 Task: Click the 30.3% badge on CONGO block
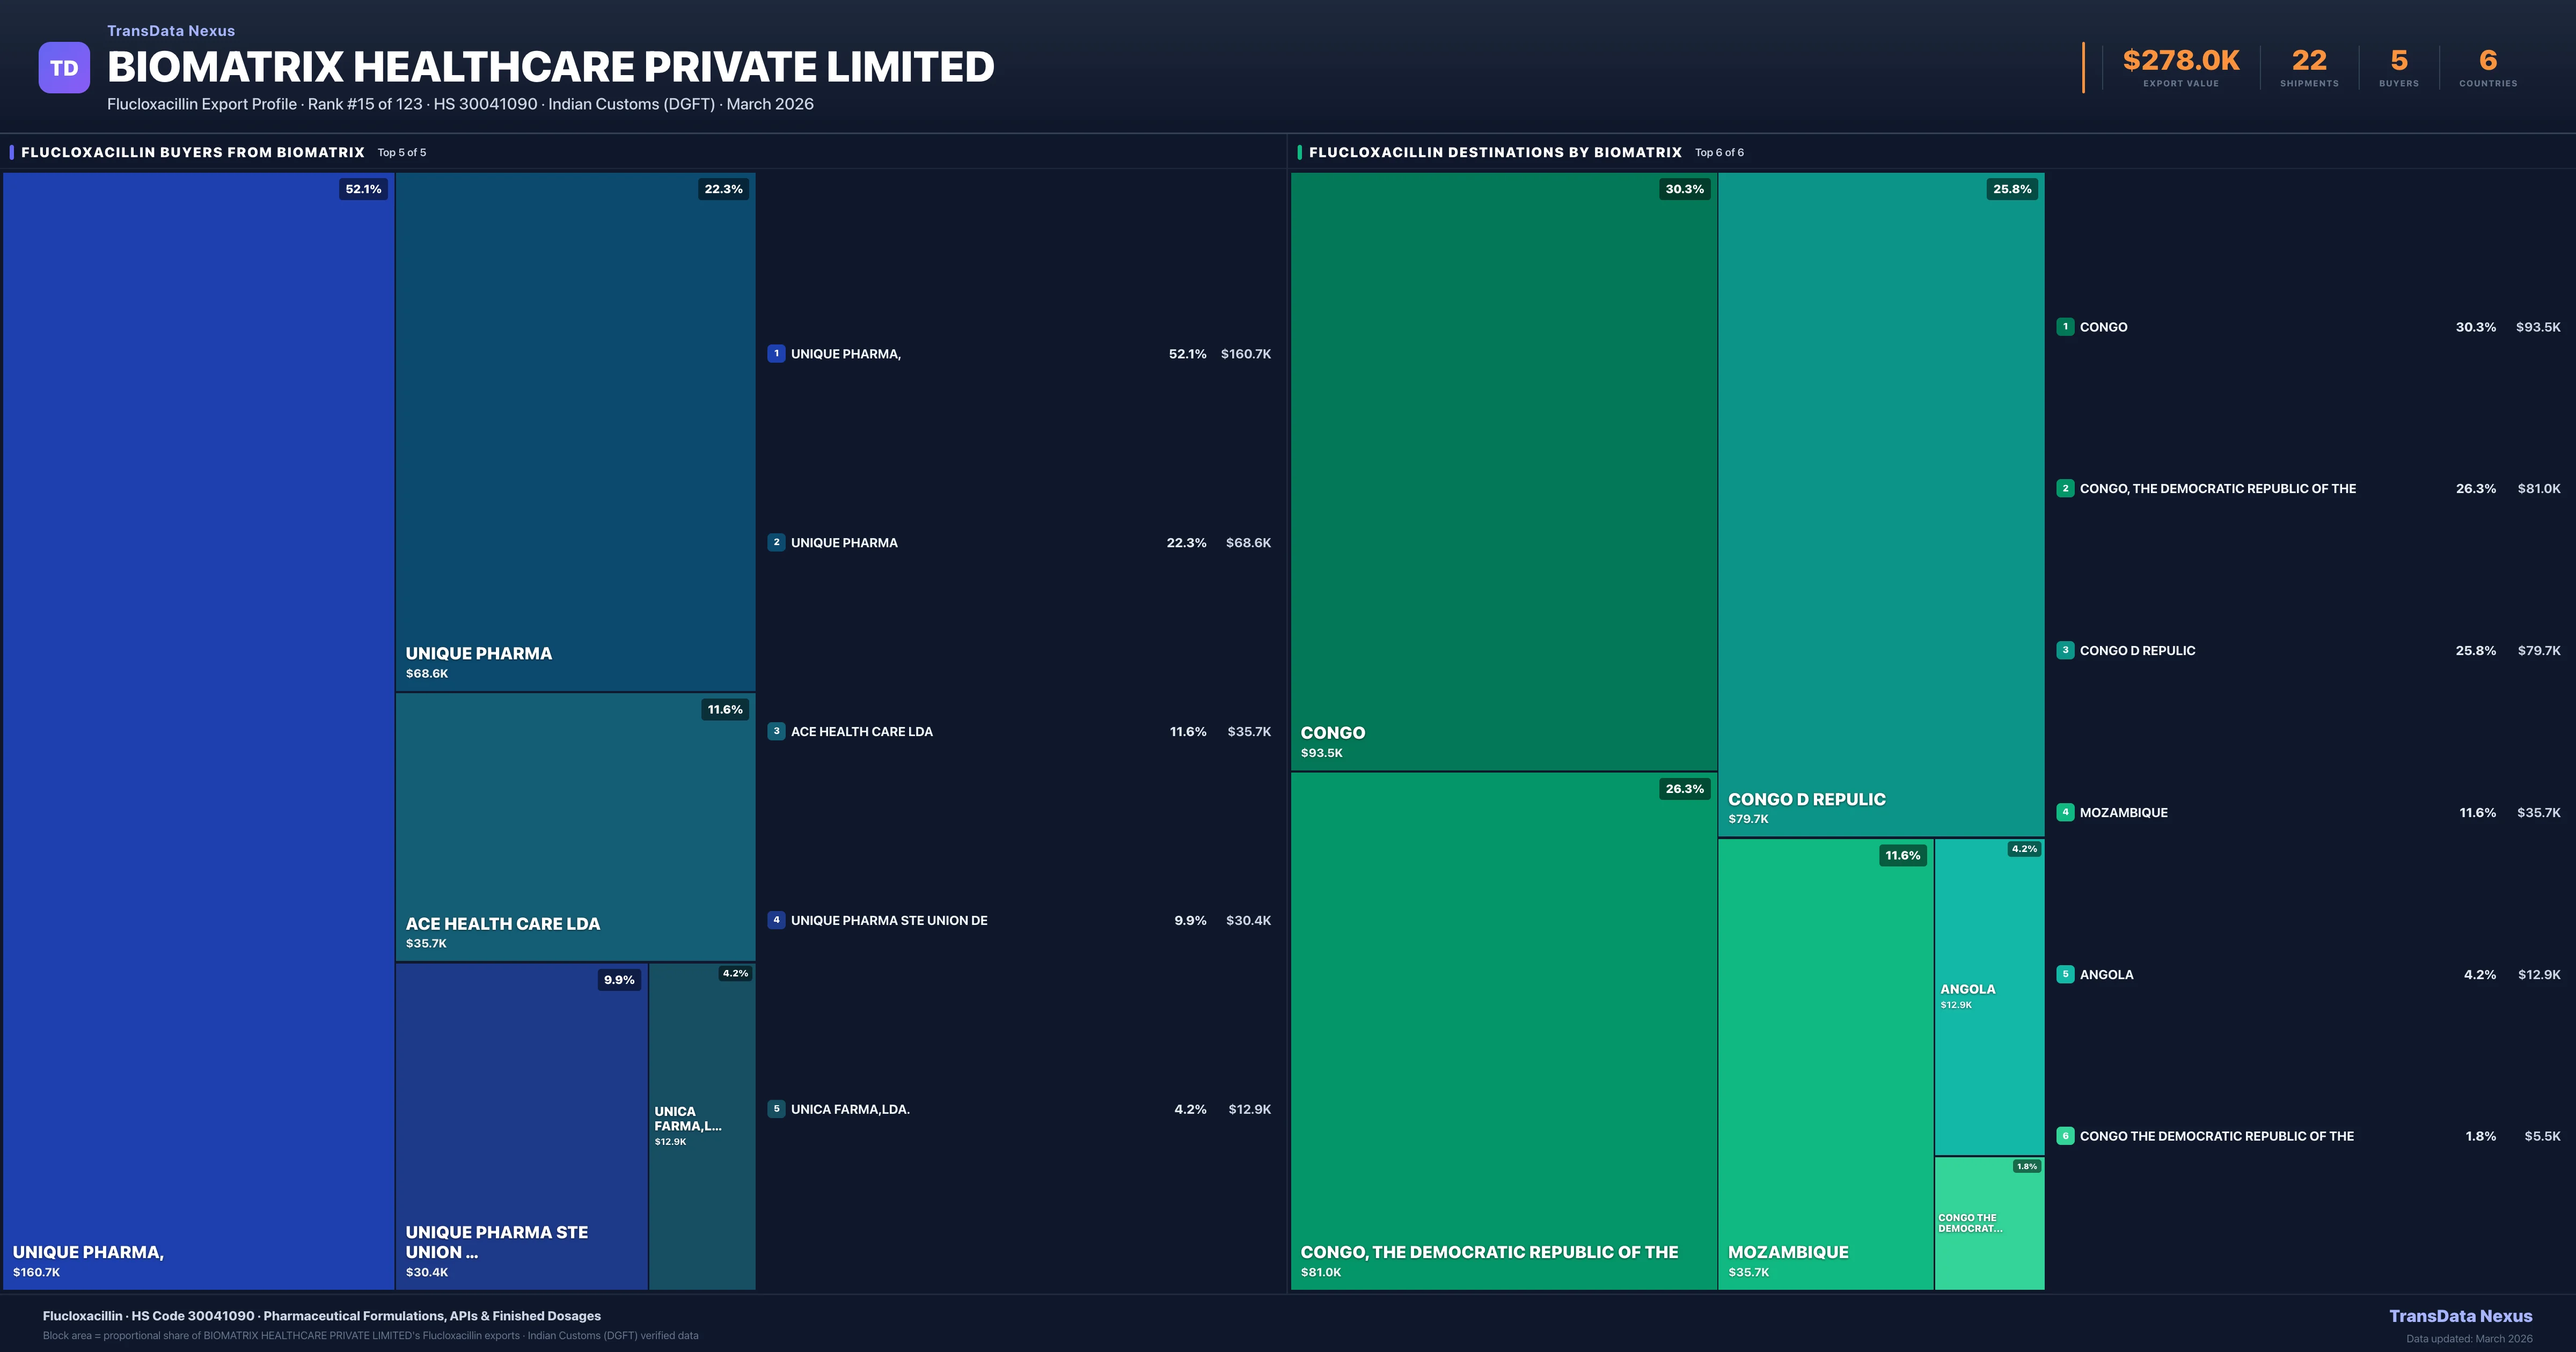tap(1684, 189)
